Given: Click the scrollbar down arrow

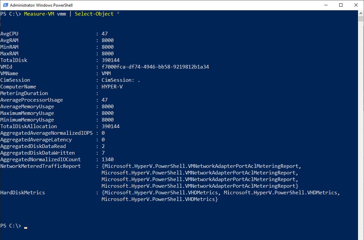Looking at the screenshot, I should [361, 237].
